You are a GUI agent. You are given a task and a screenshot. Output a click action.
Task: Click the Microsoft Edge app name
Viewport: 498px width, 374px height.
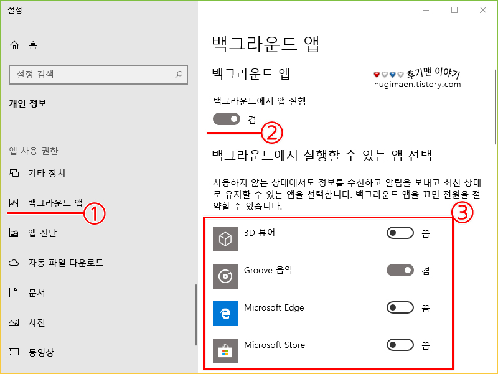274,307
